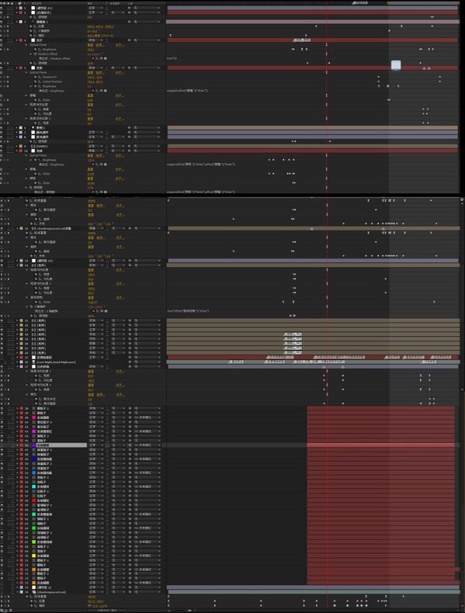The image size is (465, 613).
Task: Toggle the fx switch for layer 4 Optical Flares
Action: point(2,45)
